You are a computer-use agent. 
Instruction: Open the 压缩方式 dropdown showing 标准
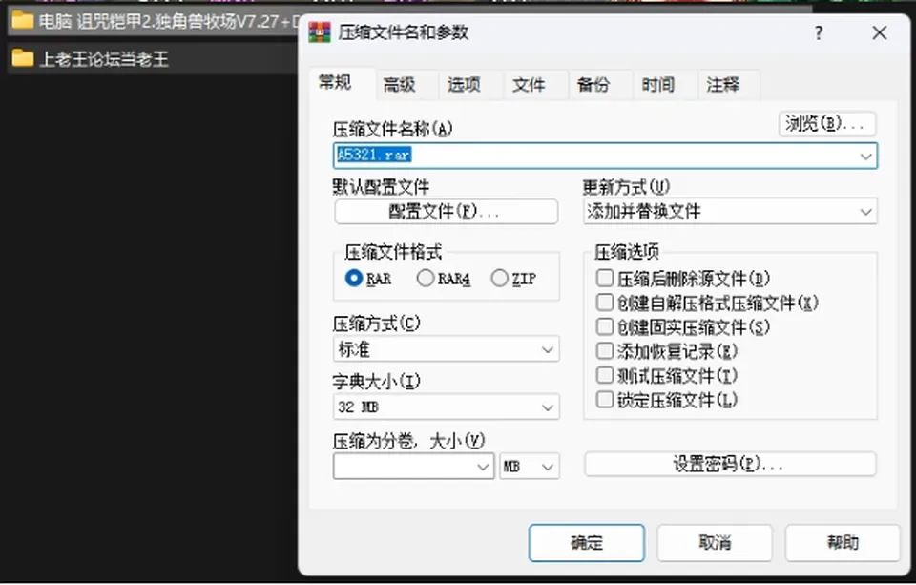(446, 349)
